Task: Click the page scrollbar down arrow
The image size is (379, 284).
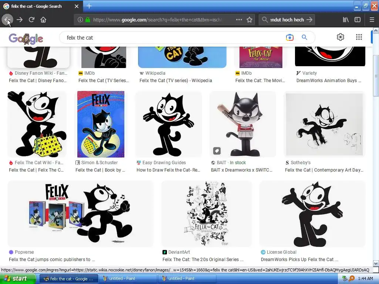Action: coord(376,263)
